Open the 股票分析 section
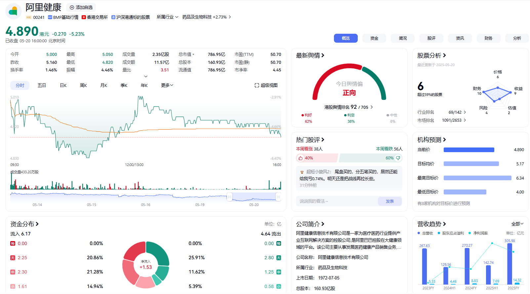The image size is (530, 294). tap(431, 56)
